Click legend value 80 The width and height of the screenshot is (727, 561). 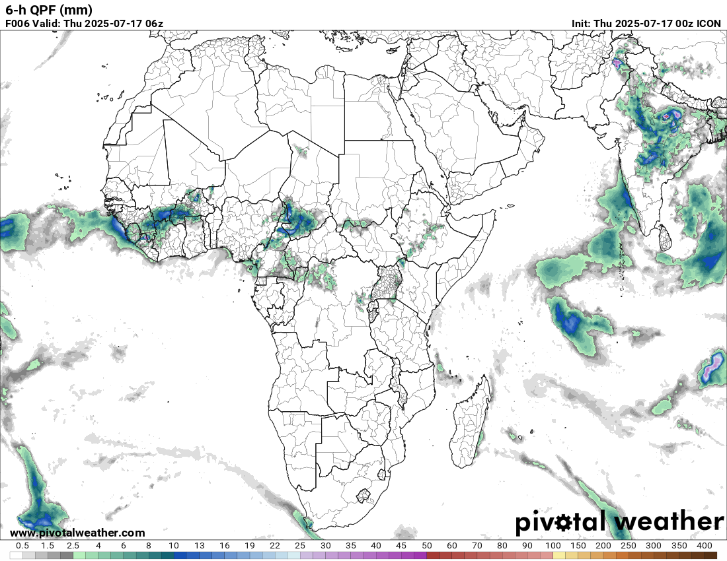click(502, 546)
